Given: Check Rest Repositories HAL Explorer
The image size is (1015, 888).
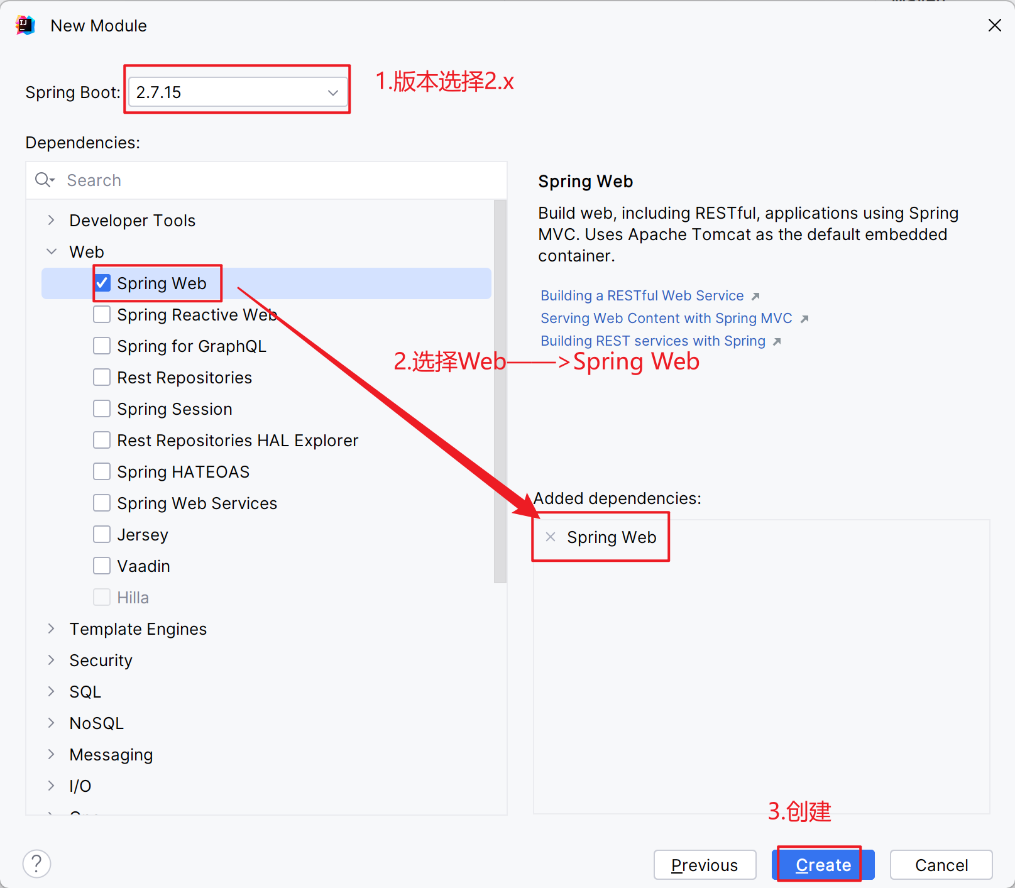Looking at the screenshot, I should click(102, 440).
